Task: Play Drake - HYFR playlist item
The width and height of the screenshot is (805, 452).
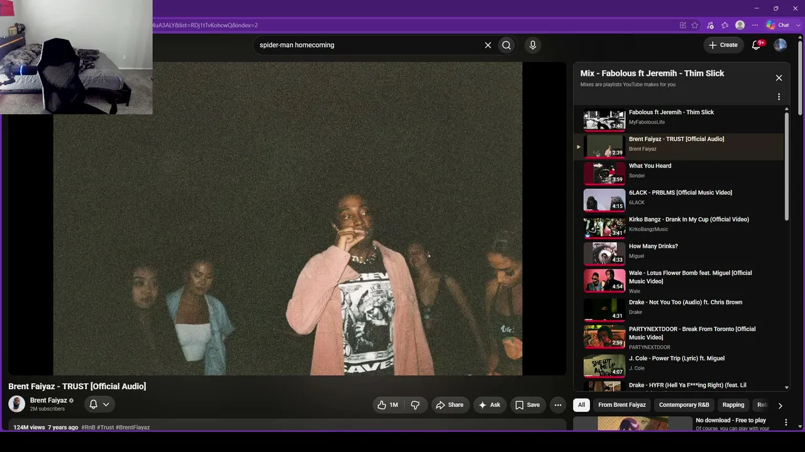Action: (679, 385)
